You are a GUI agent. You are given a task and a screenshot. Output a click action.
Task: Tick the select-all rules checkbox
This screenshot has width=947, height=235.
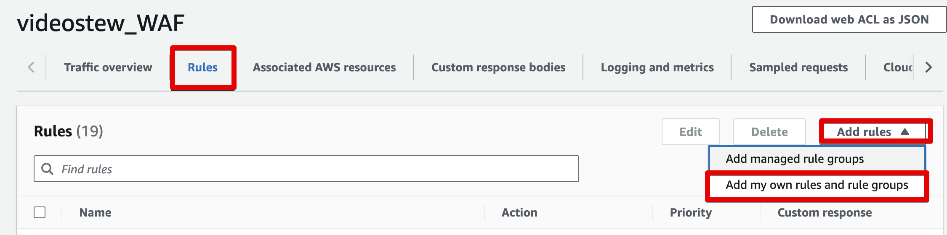(x=40, y=212)
